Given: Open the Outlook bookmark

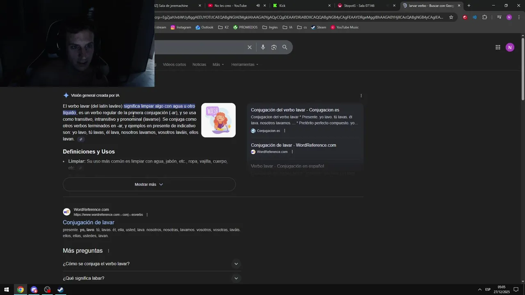Looking at the screenshot, I should [204, 27].
